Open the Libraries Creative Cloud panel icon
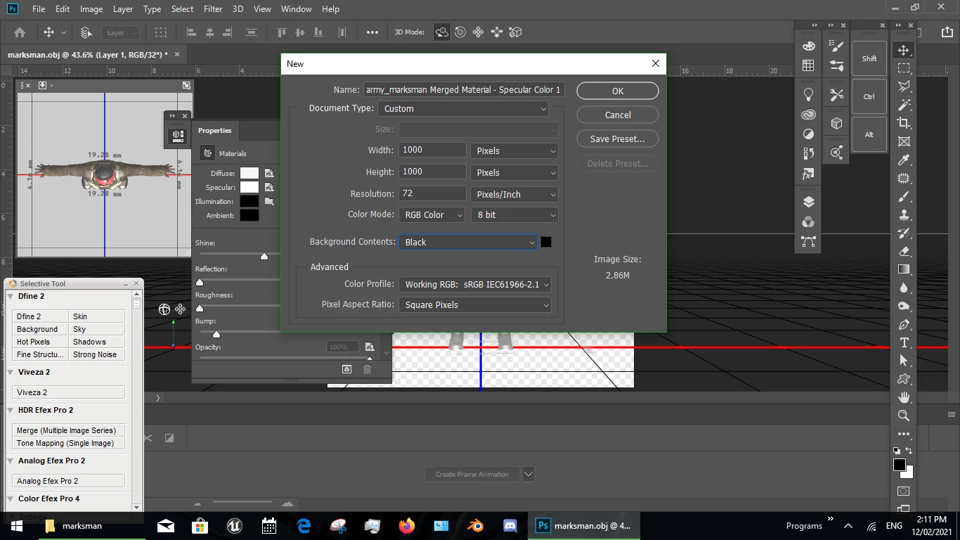 click(808, 115)
